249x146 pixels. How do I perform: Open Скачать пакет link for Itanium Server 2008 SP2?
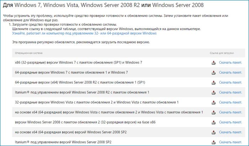tap(231, 142)
